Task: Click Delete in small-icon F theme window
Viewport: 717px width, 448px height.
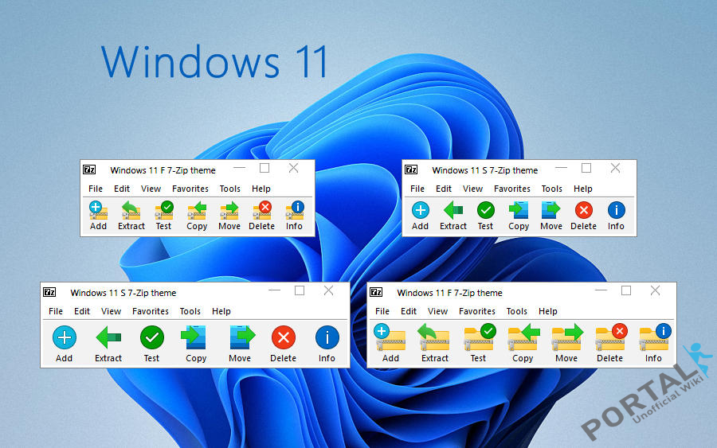Action: (x=261, y=216)
